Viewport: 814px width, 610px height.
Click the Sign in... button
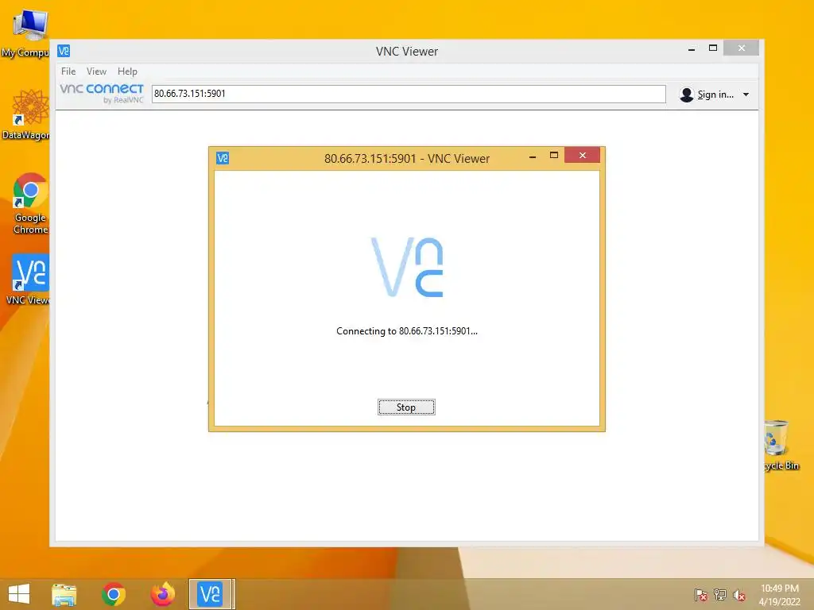(x=715, y=95)
